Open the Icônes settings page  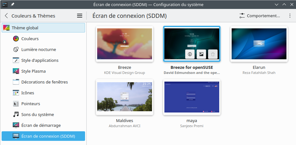(43, 93)
